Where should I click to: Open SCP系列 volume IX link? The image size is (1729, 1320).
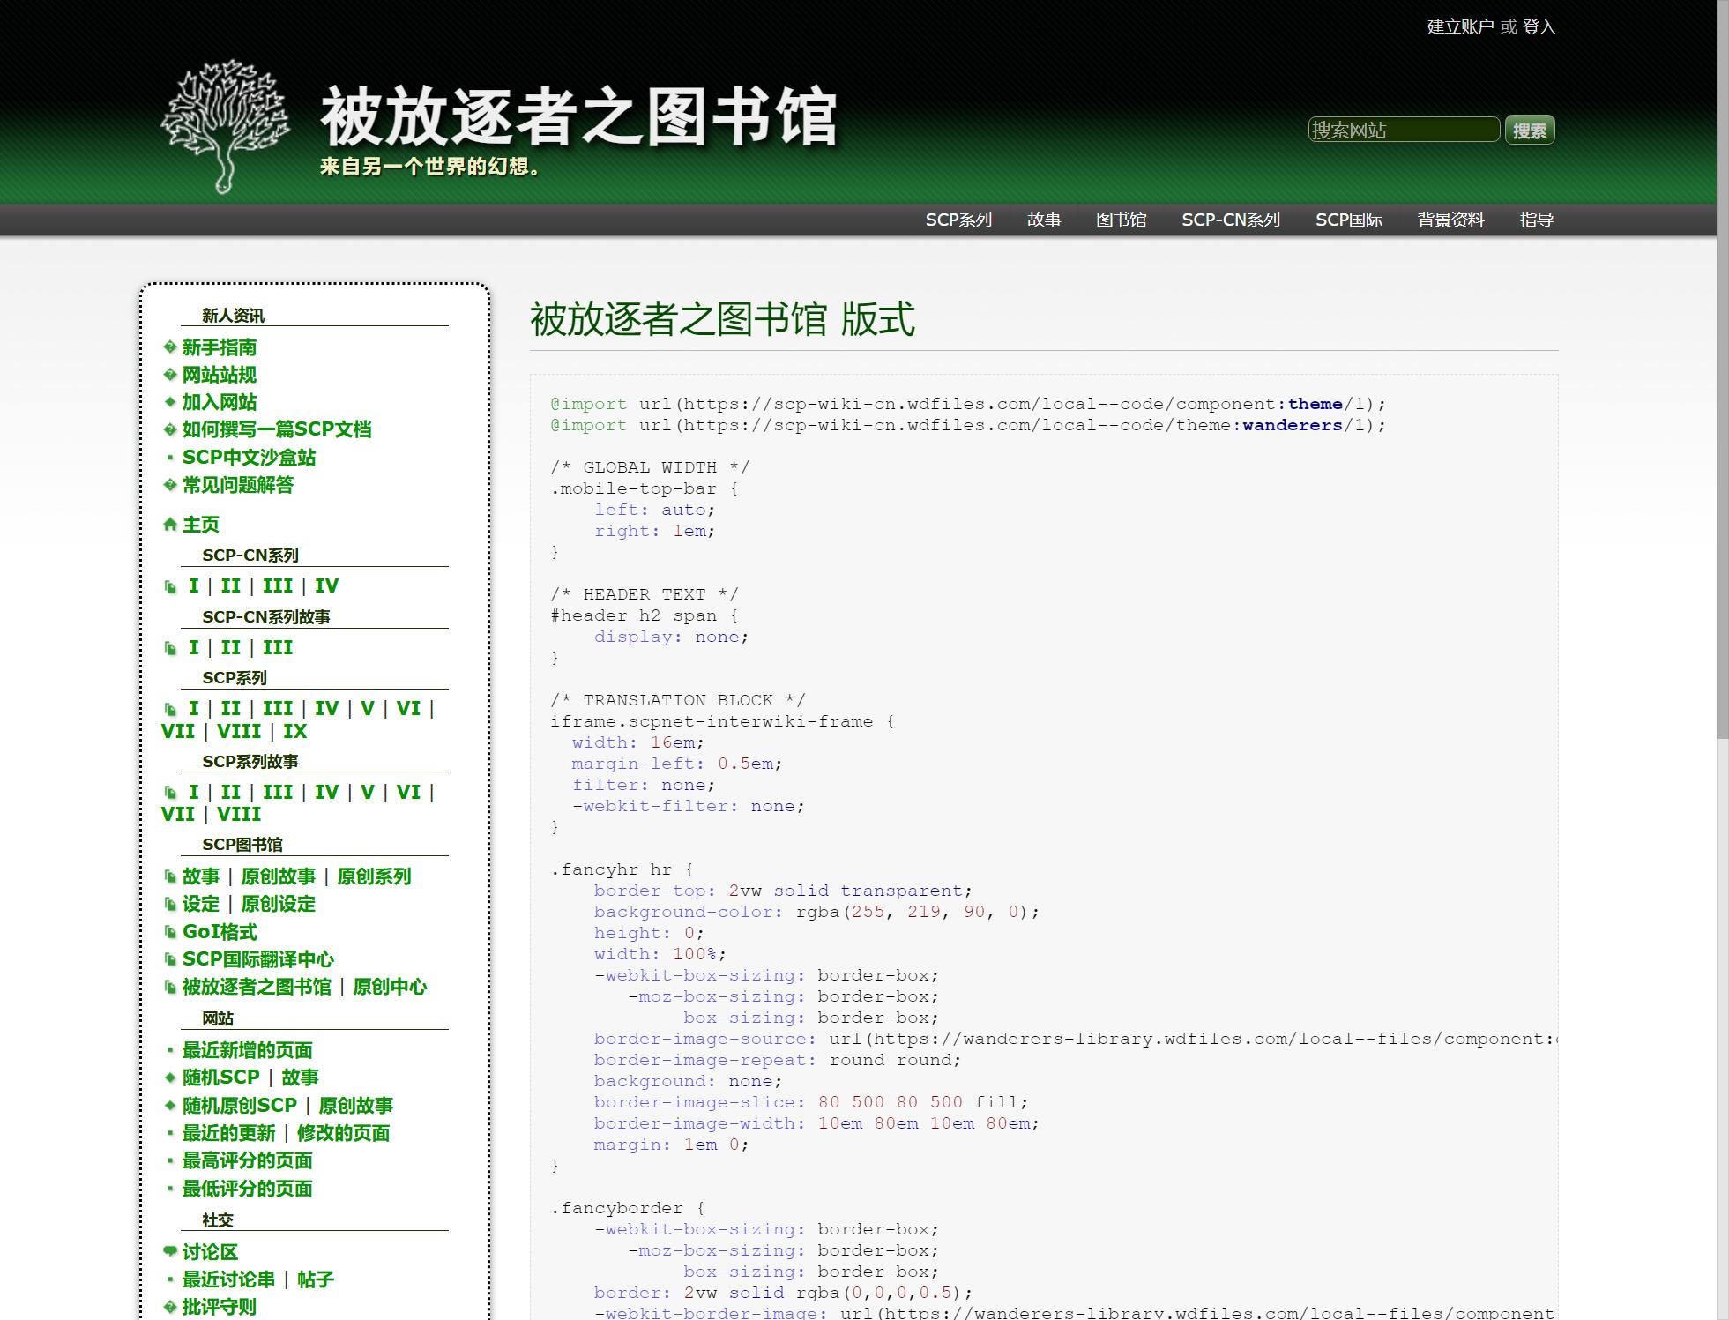pyautogui.click(x=294, y=731)
